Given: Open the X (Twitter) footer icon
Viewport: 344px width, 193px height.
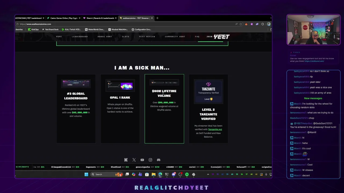Looking at the screenshot, I should tap(134, 160).
